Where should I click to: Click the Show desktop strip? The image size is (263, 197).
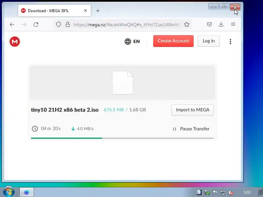pos(260,192)
